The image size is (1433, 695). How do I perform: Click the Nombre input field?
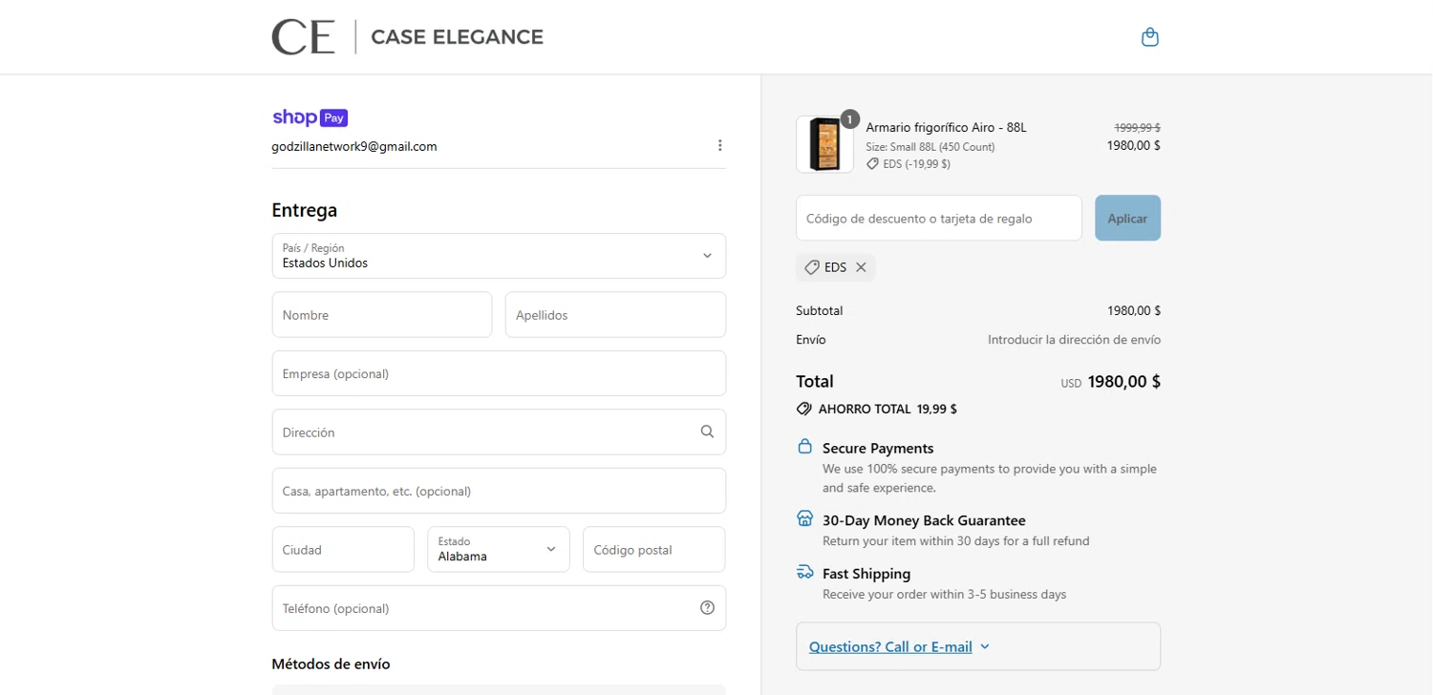382,314
